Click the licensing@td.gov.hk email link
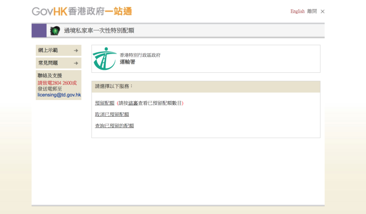Image resolution: width=366 pixels, height=214 pixels. coord(59,95)
